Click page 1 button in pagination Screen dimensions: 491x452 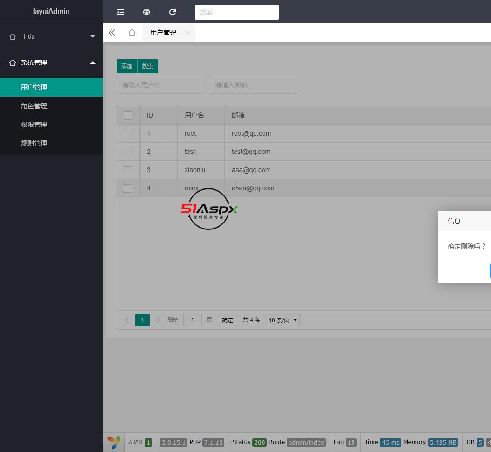[x=142, y=320]
